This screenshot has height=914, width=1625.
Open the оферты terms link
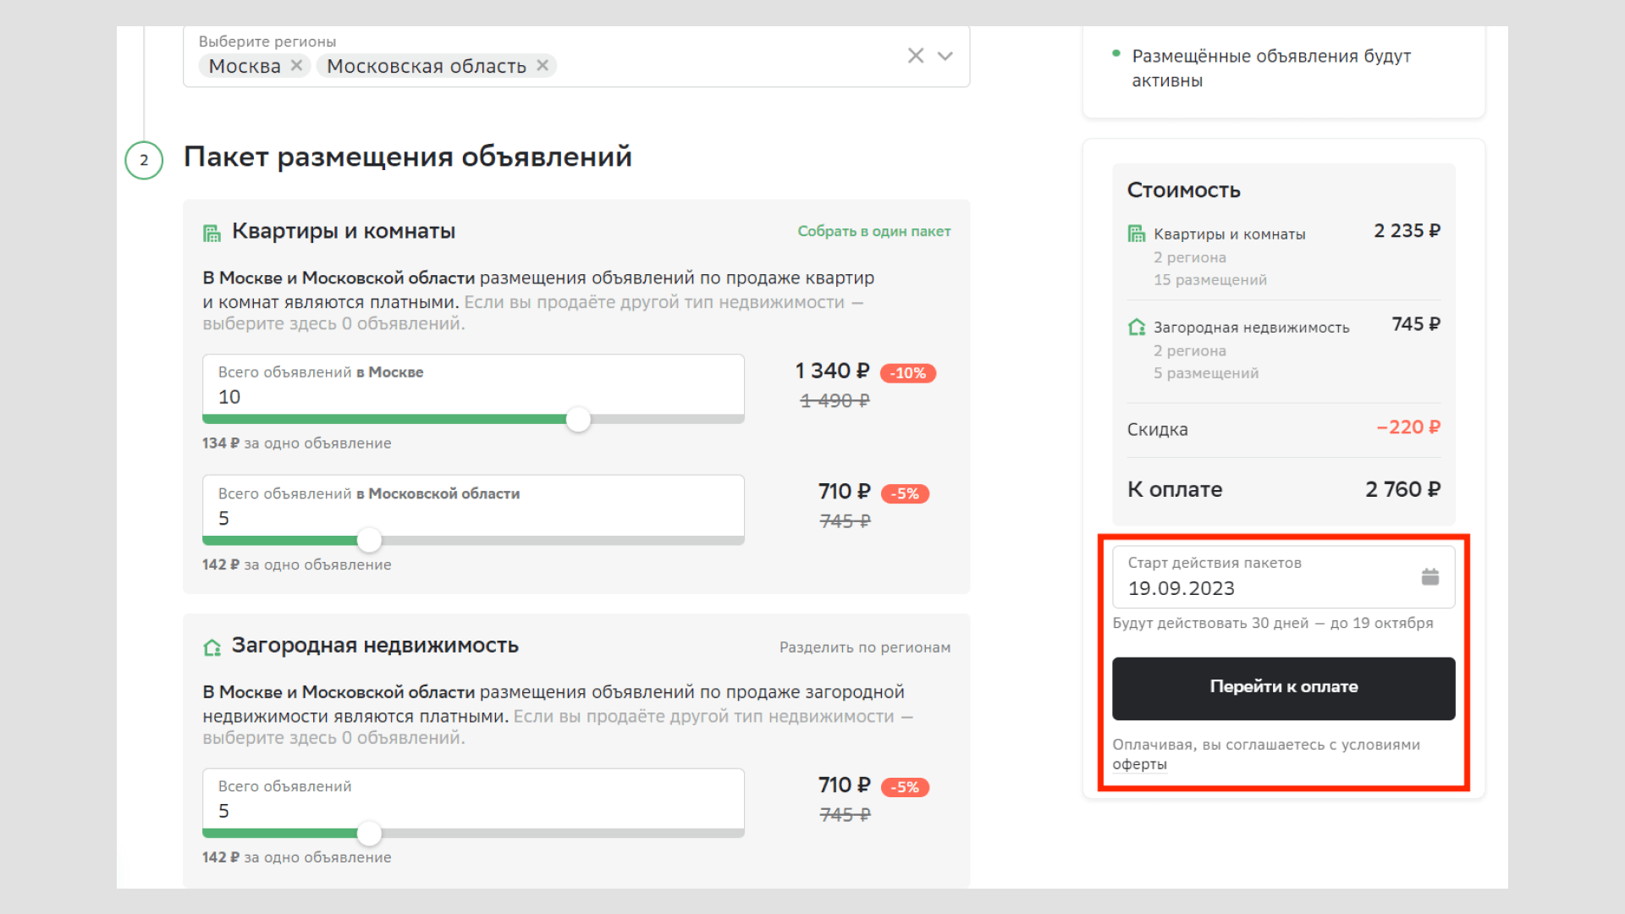(x=1139, y=764)
